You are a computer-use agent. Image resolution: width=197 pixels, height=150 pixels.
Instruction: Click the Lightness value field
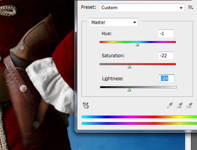click(167, 79)
